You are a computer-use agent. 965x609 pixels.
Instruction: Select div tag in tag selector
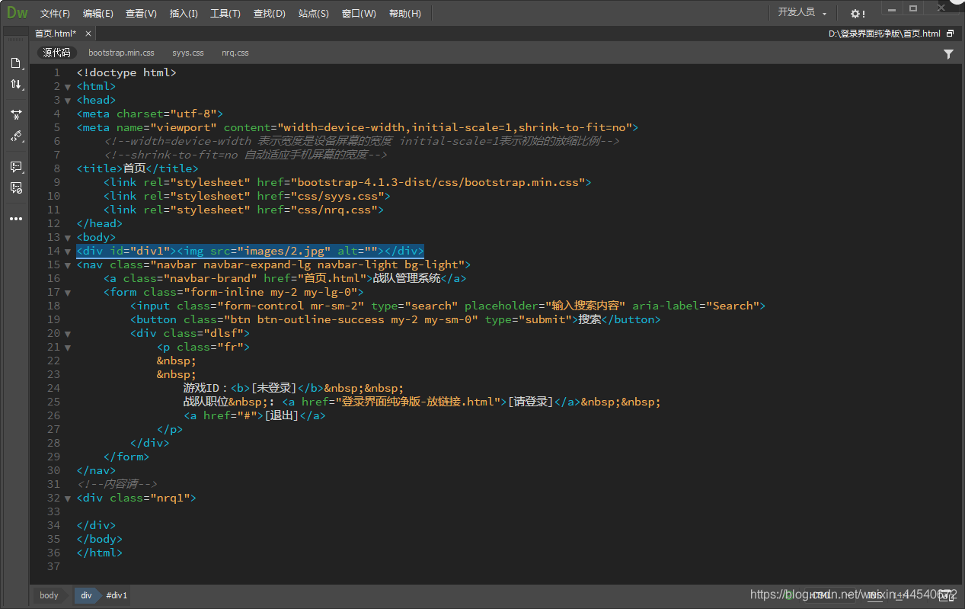86,595
